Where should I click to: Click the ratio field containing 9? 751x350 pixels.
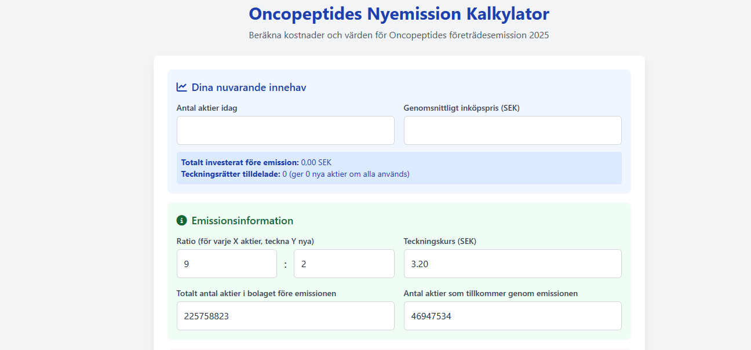pos(227,264)
